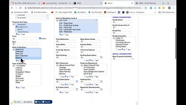Click the help icon beside Site Influences

pos(58,65)
